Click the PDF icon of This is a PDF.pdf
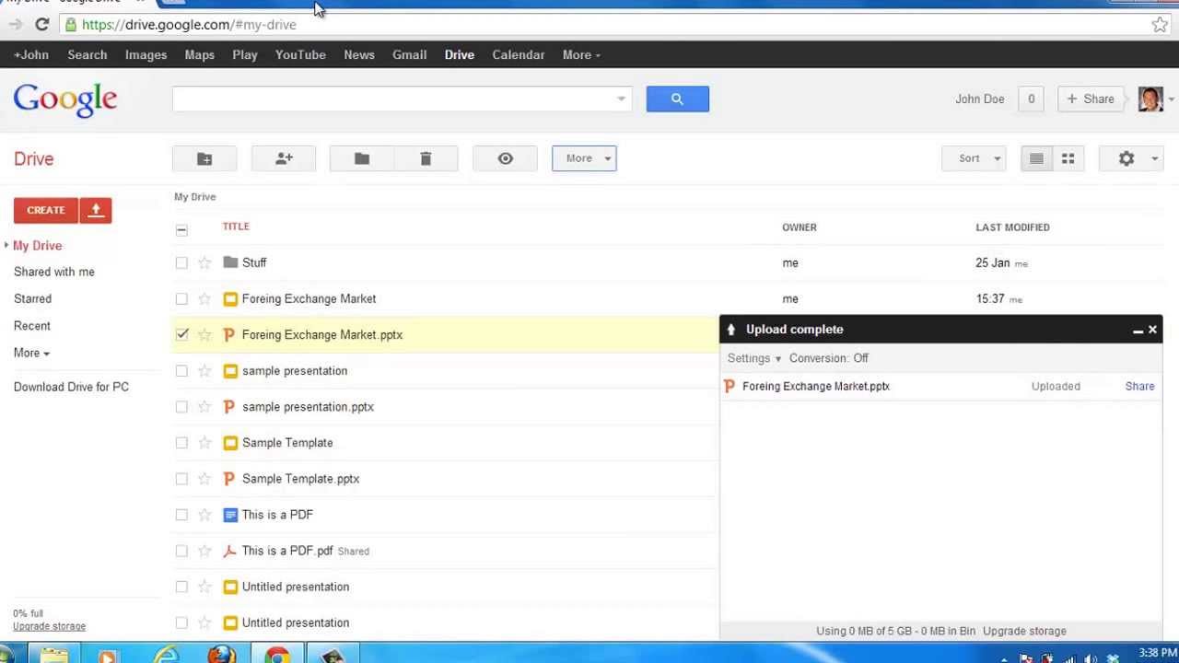The image size is (1179, 663). tap(230, 551)
